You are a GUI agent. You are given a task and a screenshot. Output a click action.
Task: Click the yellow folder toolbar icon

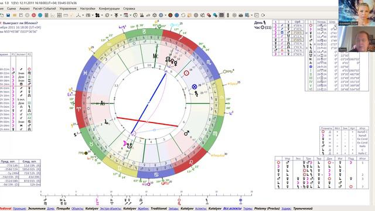pyautogui.click(x=15, y=15)
